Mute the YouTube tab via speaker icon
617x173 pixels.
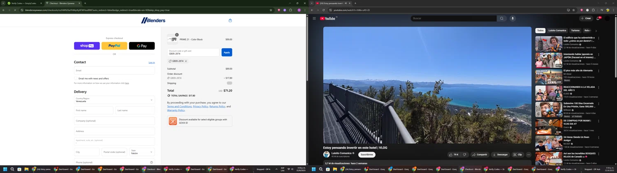coord(346,3)
